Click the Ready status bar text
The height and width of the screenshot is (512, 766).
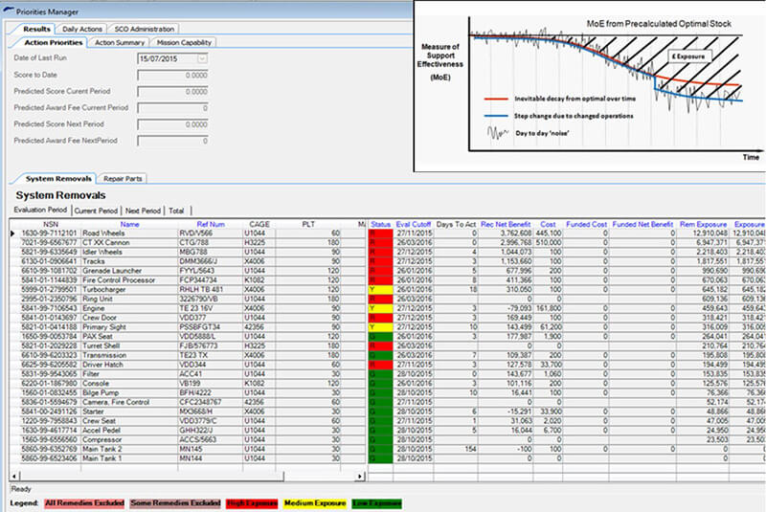click(21, 489)
